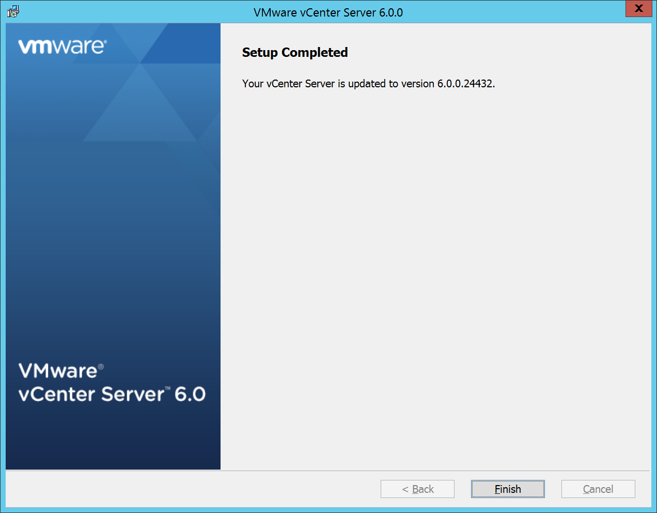Click the window title VMware vCenter Server 6.0.0
This screenshot has height=513, width=657.
pyautogui.click(x=328, y=12)
